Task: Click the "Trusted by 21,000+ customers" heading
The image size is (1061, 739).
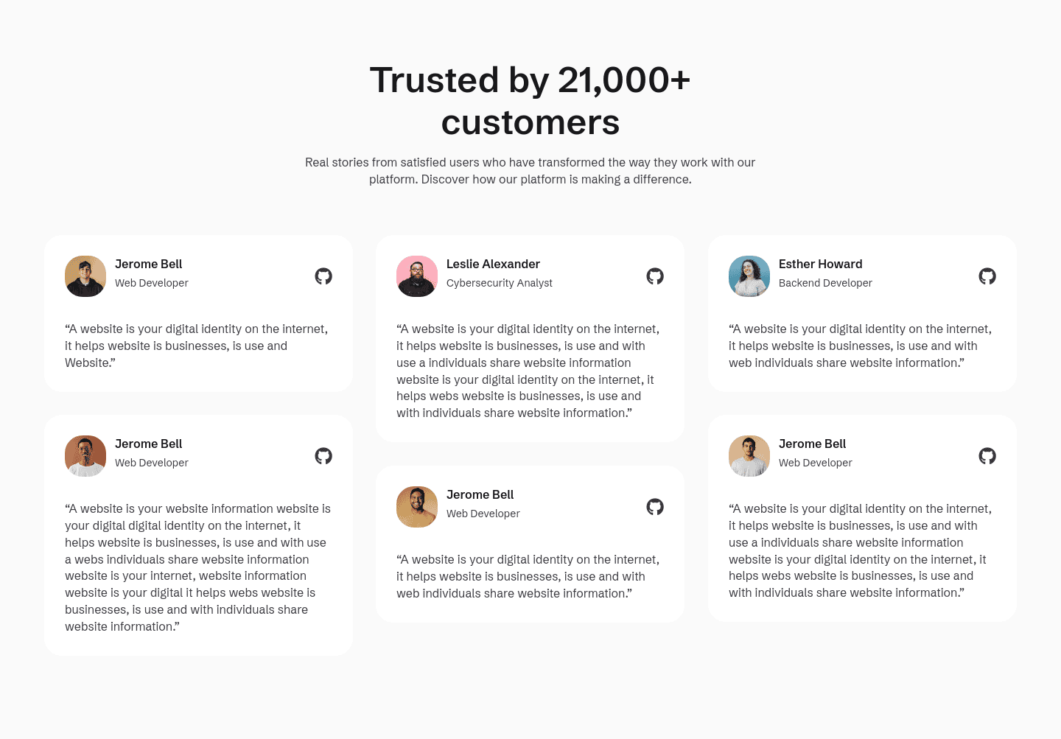Action: [x=530, y=101]
